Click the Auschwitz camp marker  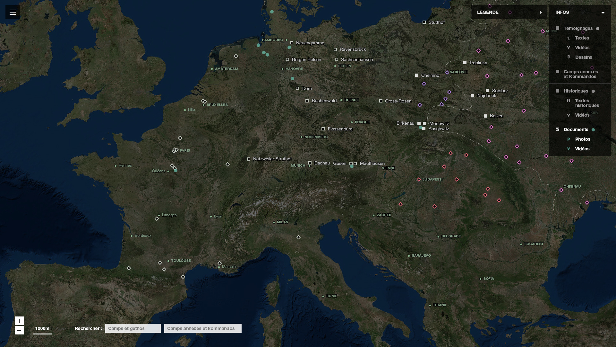coord(424,129)
